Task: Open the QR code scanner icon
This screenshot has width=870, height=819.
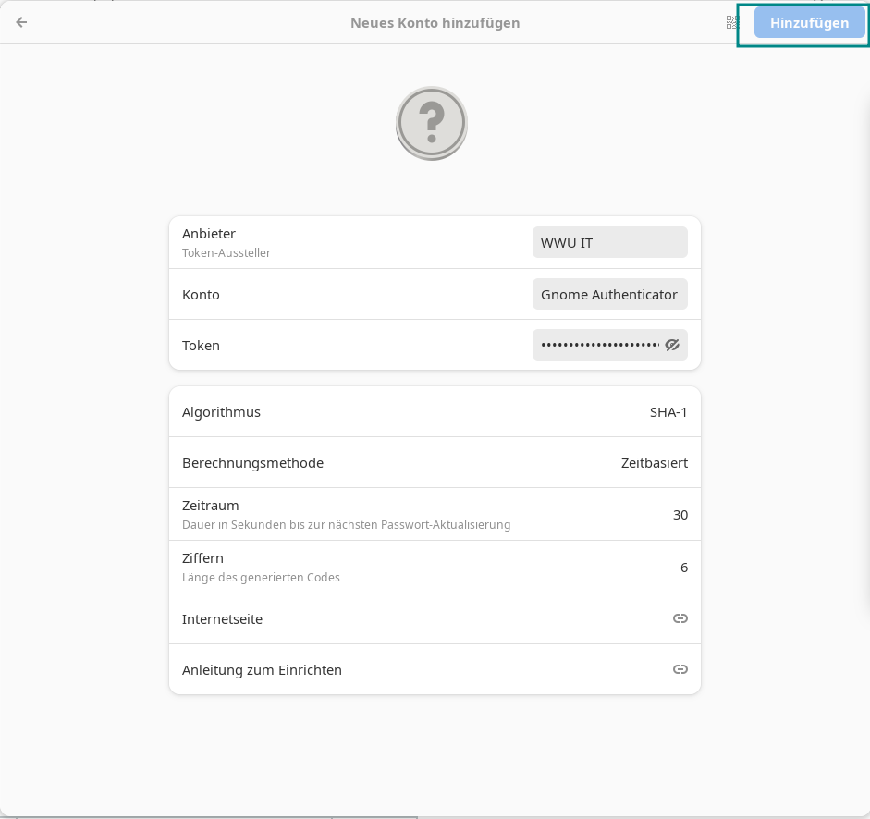Action: click(733, 22)
